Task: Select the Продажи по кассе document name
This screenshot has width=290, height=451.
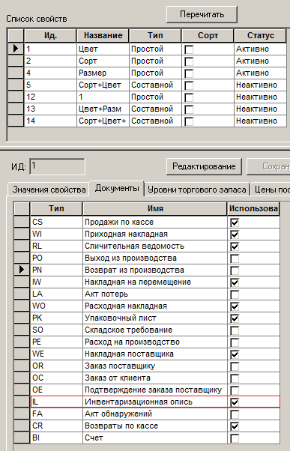Action: [155, 222]
